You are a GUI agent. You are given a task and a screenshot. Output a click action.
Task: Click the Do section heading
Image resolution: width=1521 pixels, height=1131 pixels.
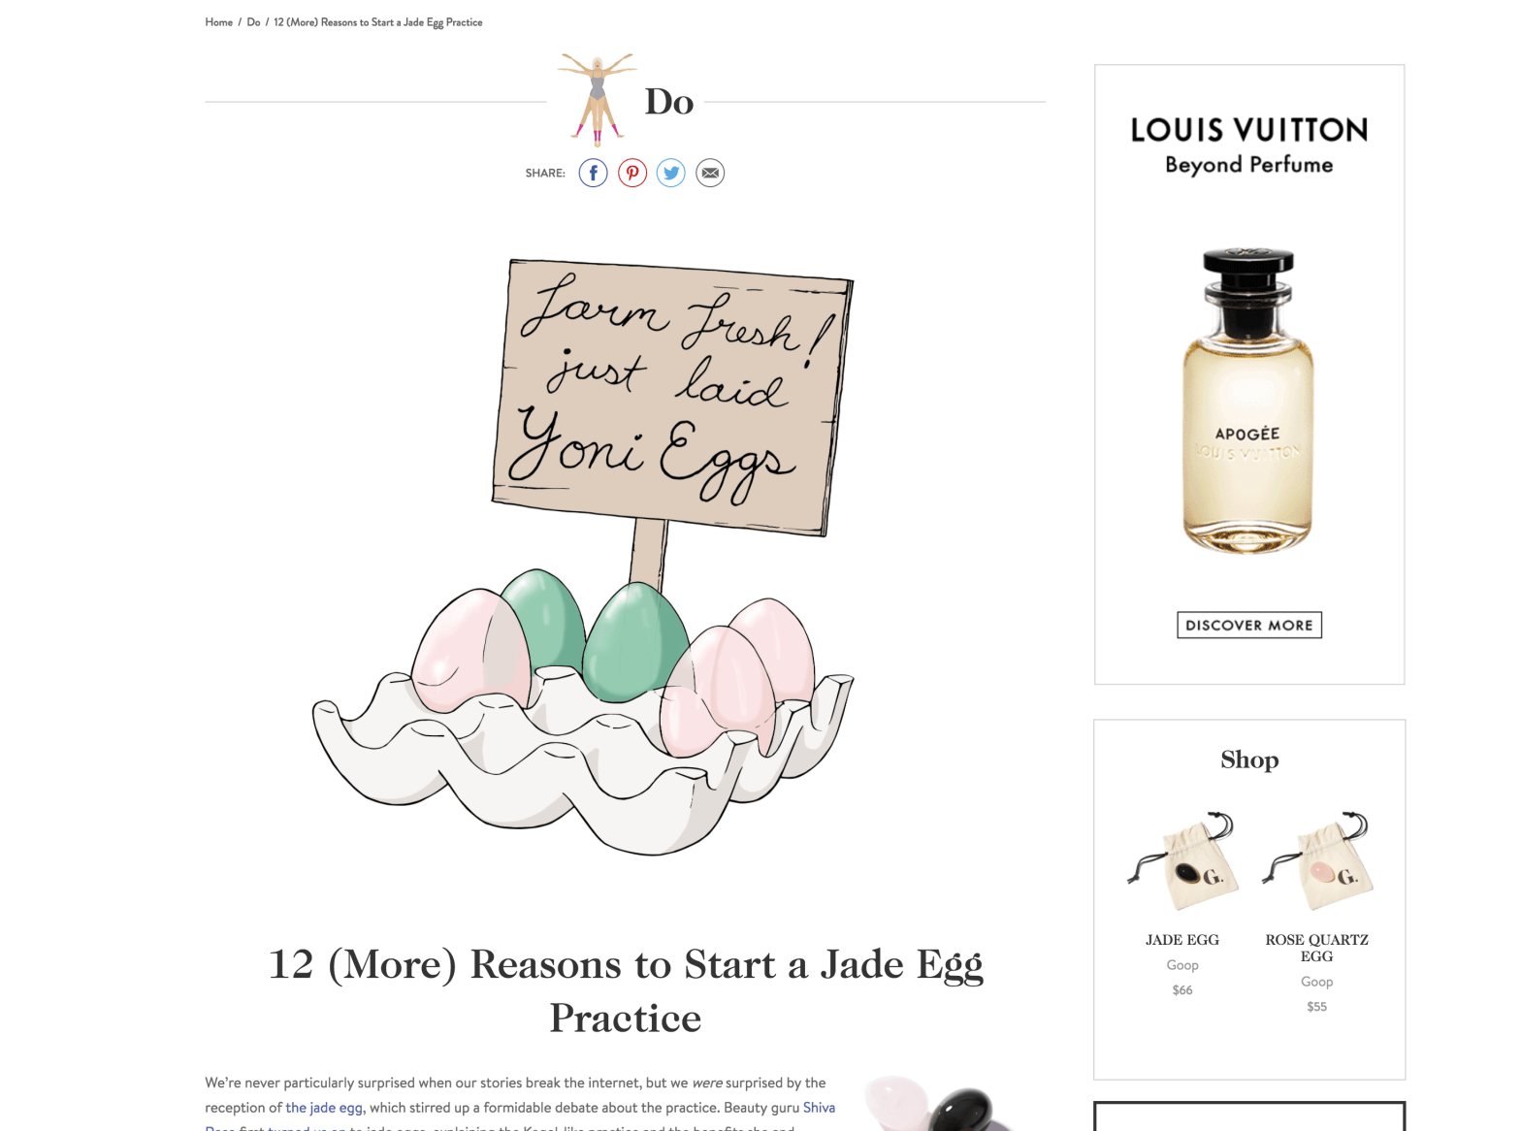pos(669,102)
